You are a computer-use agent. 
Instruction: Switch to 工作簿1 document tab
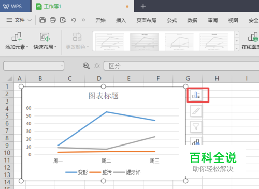click(82, 6)
